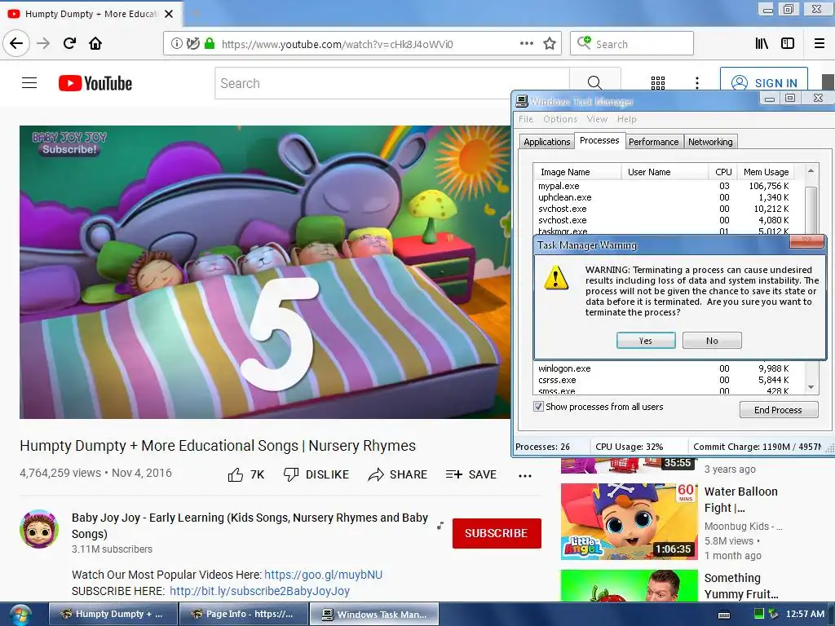Click the browser forward arrow
This screenshot has width=835, height=626.
click(x=43, y=43)
